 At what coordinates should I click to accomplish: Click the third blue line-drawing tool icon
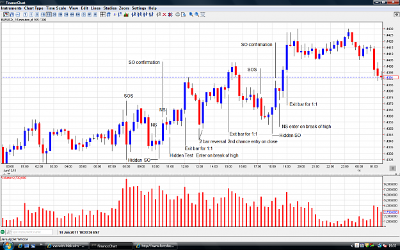(145, 15)
